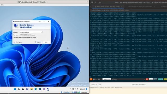Open Task View on the taskbar
Viewport: 167px width, 94px height.
[23, 89]
